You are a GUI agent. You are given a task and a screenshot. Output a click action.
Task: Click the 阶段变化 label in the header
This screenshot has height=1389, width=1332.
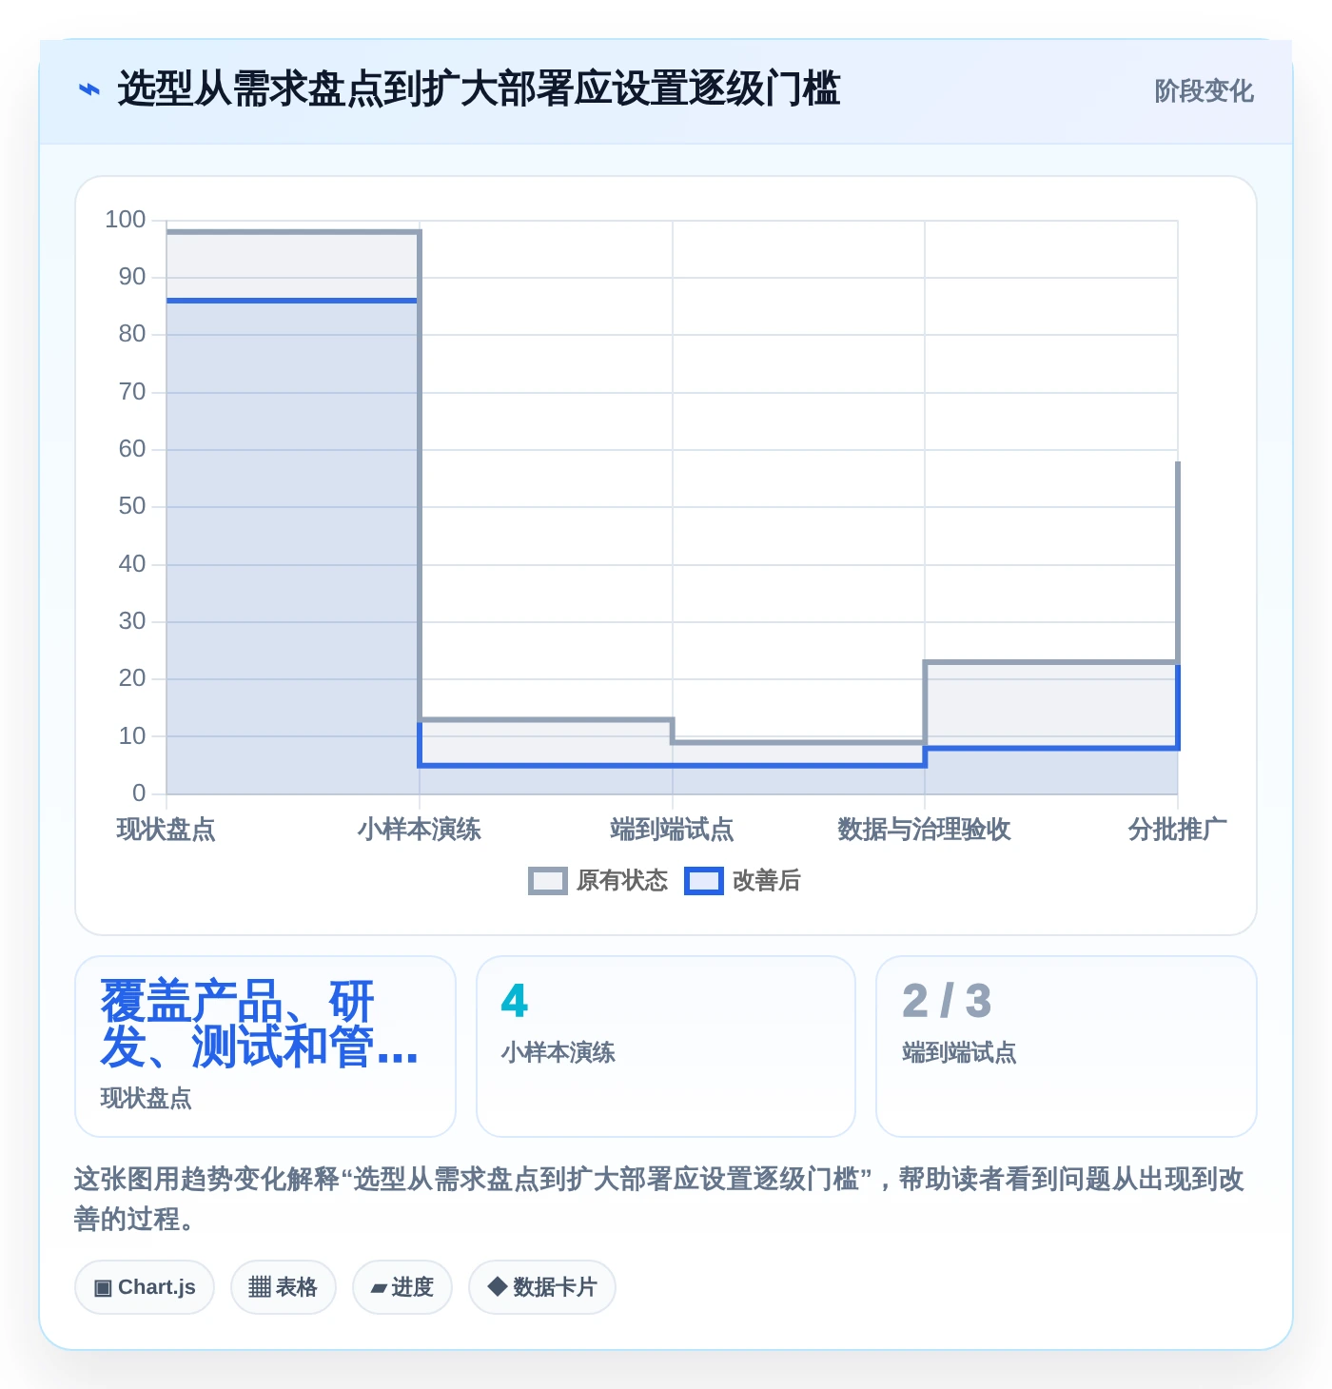pyautogui.click(x=1204, y=91)
